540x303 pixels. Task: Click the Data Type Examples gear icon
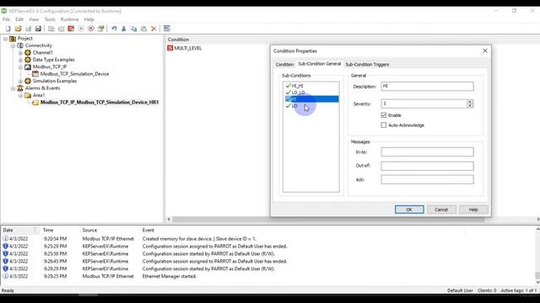28,60
